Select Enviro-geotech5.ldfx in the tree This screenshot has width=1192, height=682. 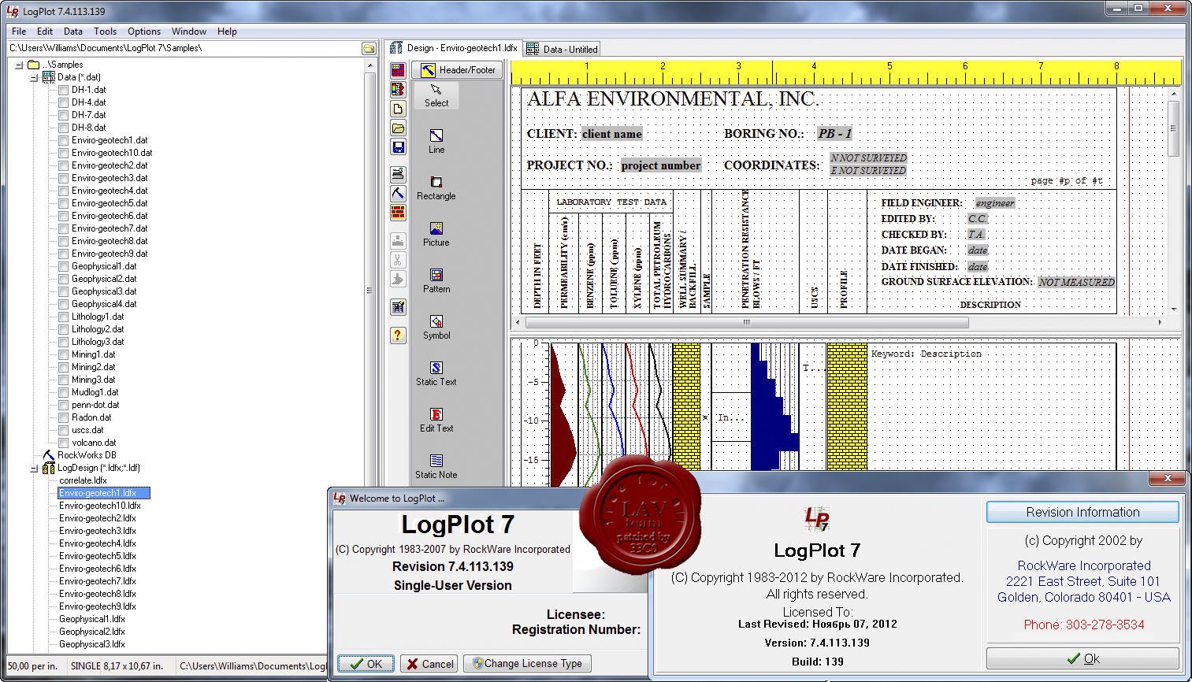98,556
